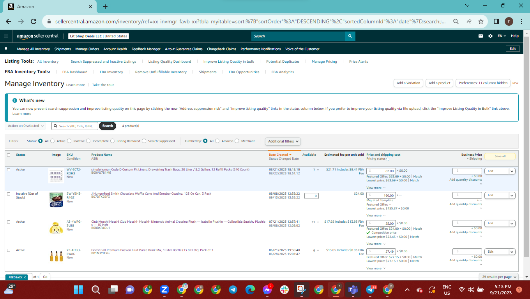Switch to Listing Quality Dashboard
Image resolution: width=530 pixels, height=299 pixels.
coord(170,62)
